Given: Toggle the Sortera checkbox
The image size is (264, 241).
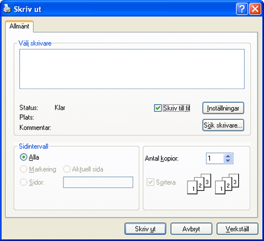Looking at the screenshot, I should [150, 182].
